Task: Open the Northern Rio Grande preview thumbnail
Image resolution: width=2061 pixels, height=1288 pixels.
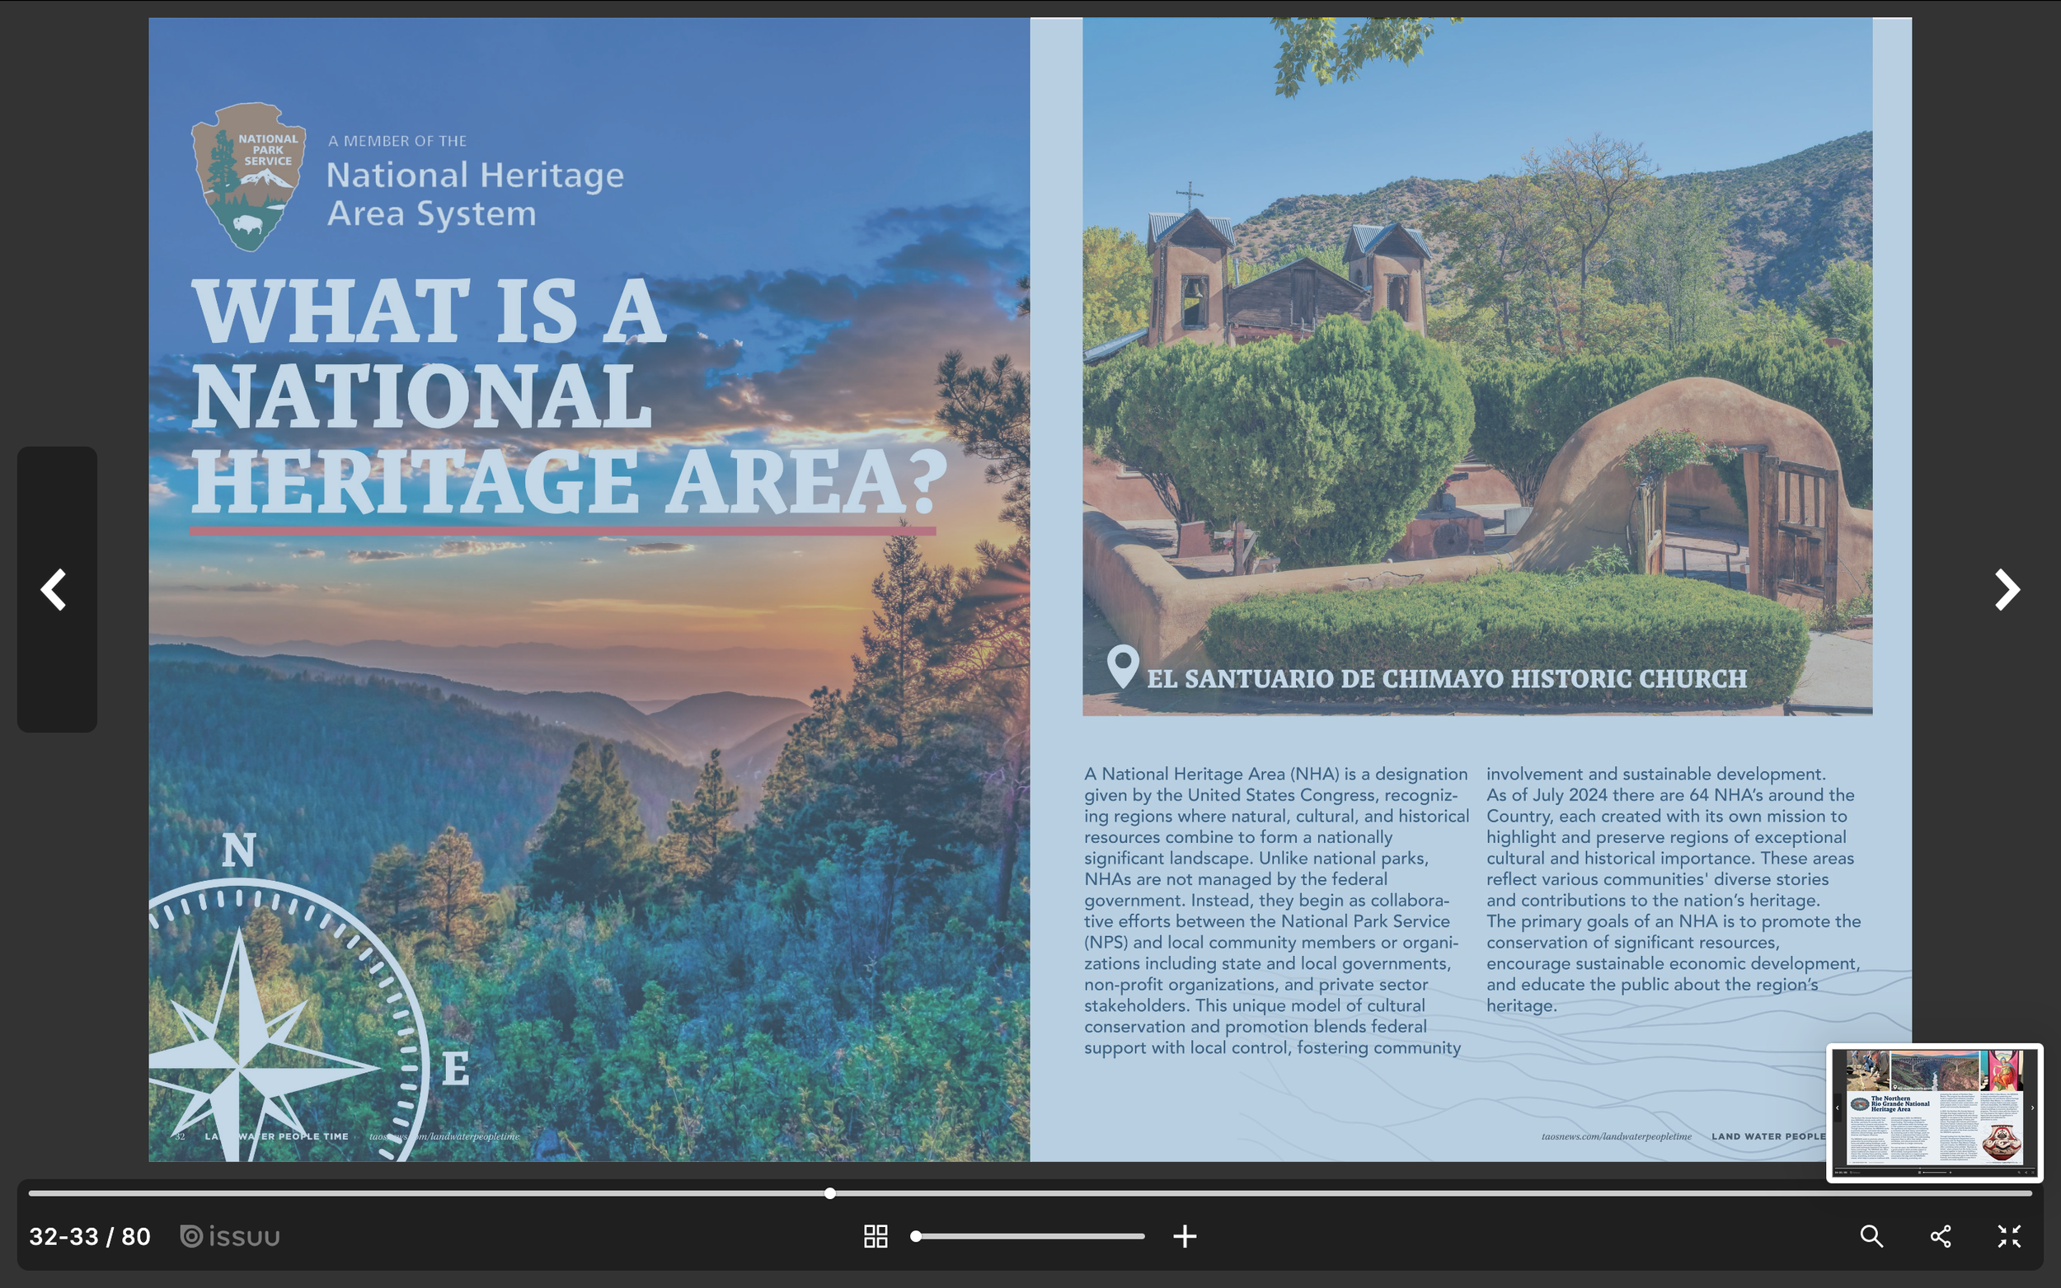Action: 1934,1112
